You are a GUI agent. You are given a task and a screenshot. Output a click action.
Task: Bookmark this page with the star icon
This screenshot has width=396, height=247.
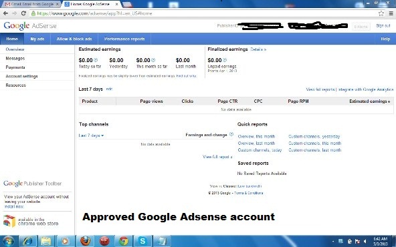point(381,13)
